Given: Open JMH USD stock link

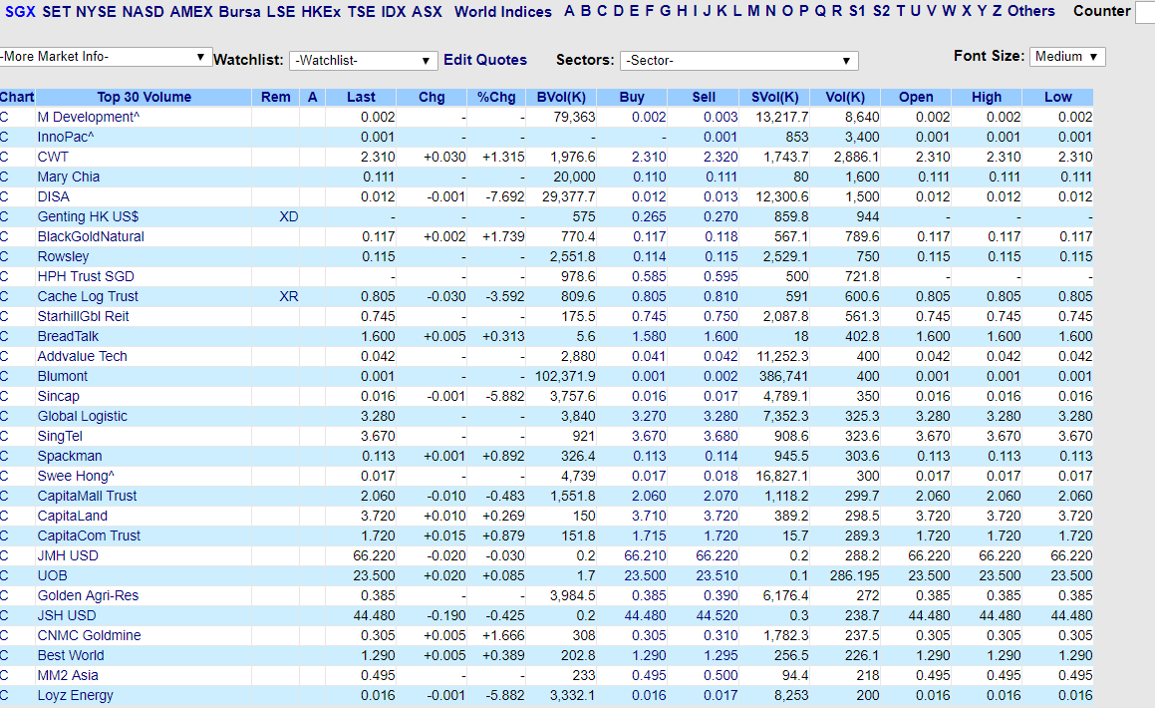Looking at the screenshot, I should click(x=68, y=555).
